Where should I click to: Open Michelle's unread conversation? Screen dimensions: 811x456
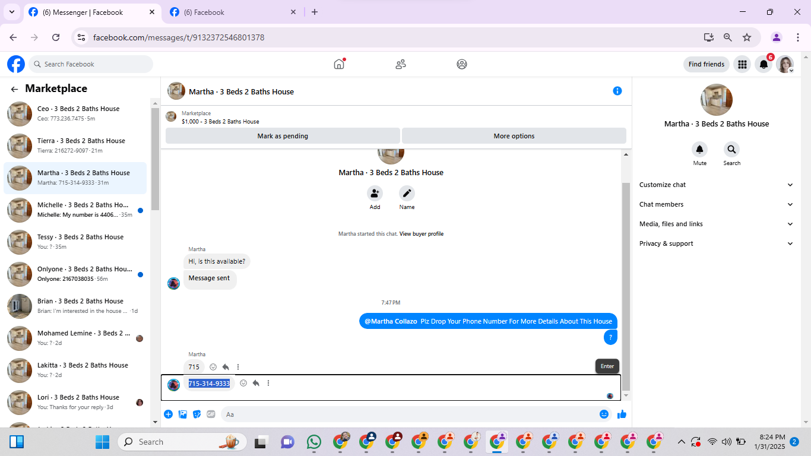(75, 210)
